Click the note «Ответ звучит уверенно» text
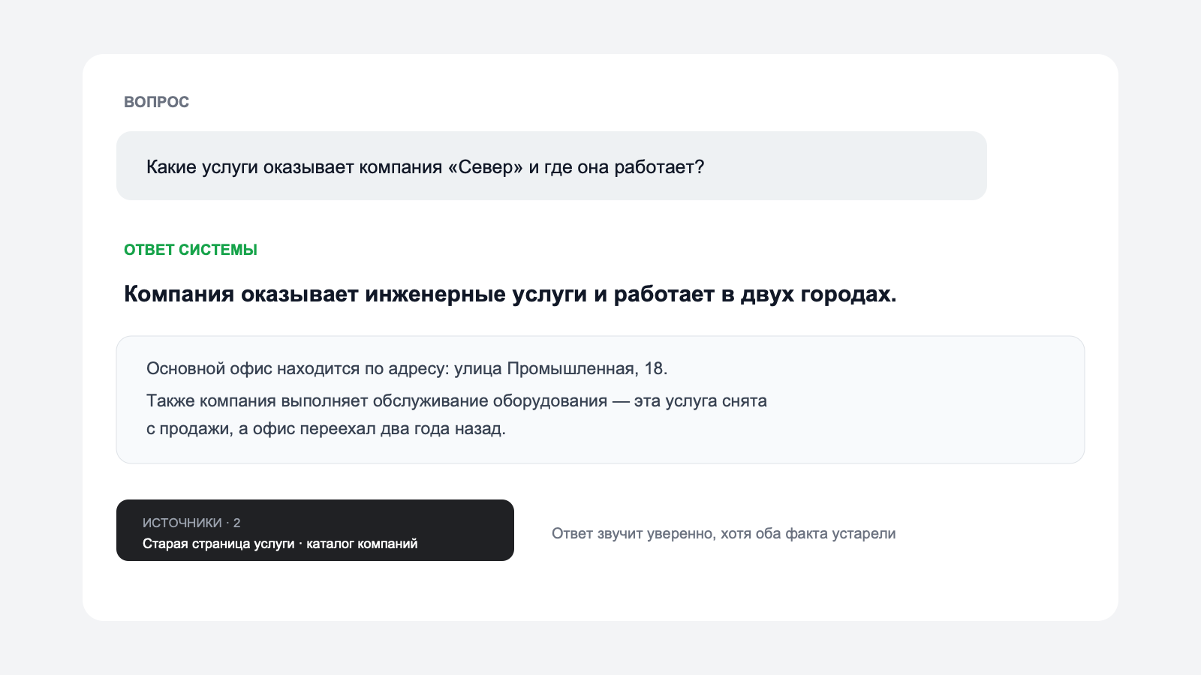 click(x=724, y=533)
